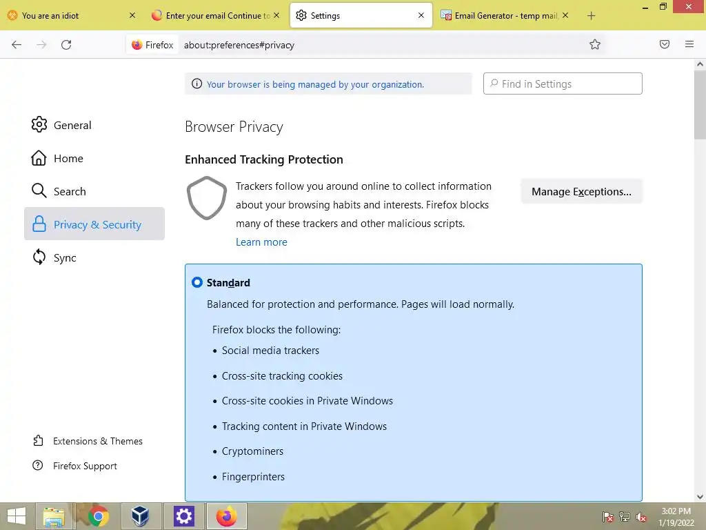Click the 'Cross-site cookies in Private Windows' item
This screenshot has width=706, height=530.
tap(307, 401)
